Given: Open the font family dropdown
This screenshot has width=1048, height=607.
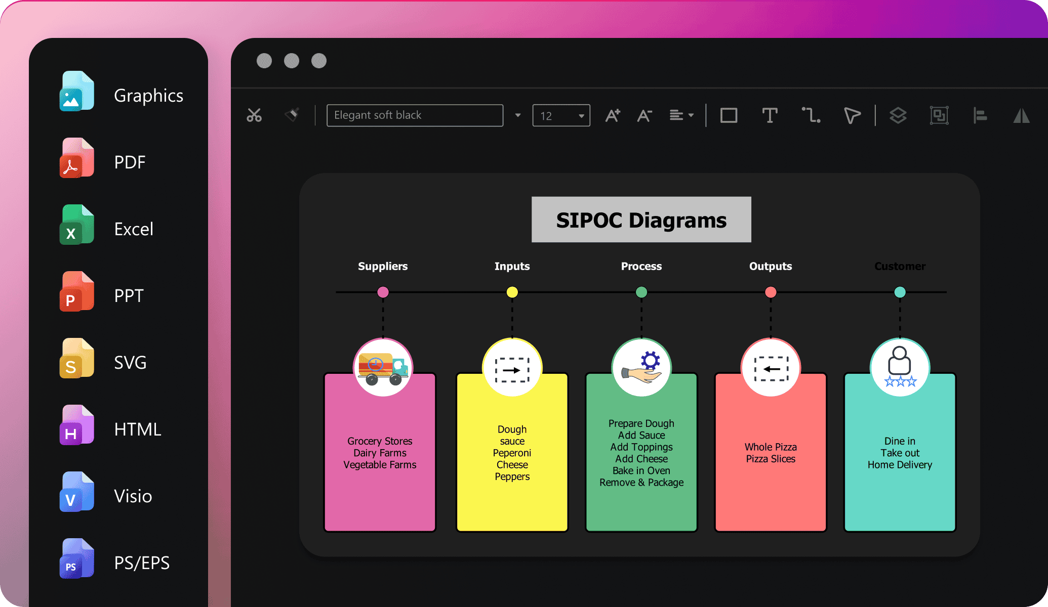Looking at the screenshot, I should pyautogui.click(x=517, y=115).
